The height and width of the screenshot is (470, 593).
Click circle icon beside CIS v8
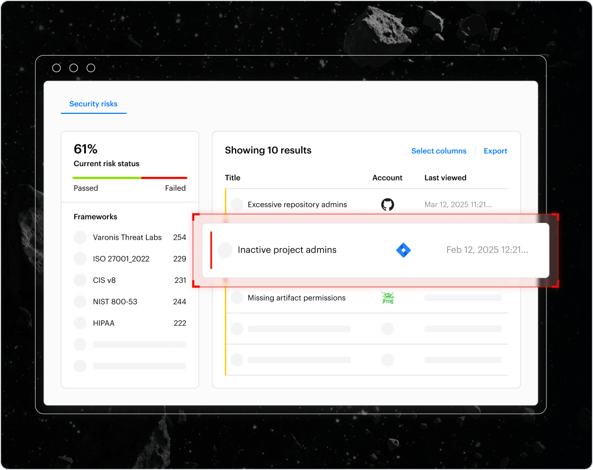click(x=80, y=280)
